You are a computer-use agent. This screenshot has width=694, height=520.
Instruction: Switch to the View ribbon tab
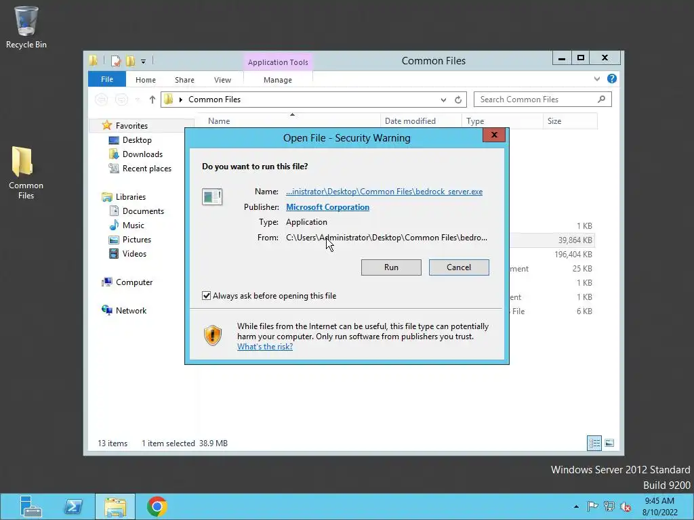coord(222,80)
